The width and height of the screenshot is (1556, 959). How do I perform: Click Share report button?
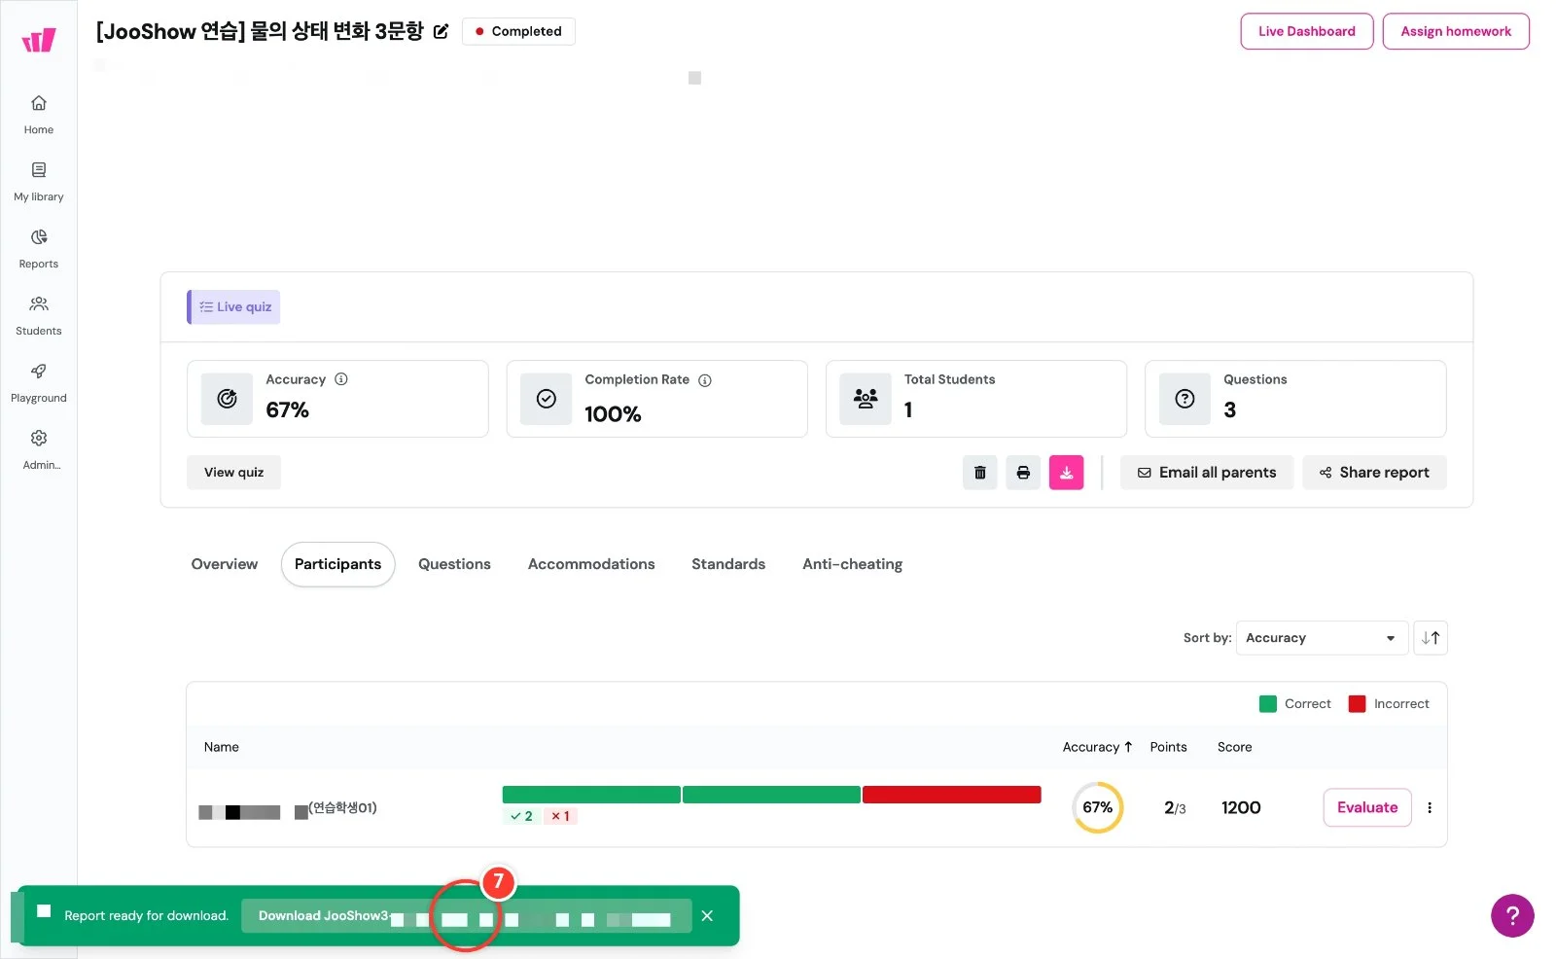[1374, 473]
